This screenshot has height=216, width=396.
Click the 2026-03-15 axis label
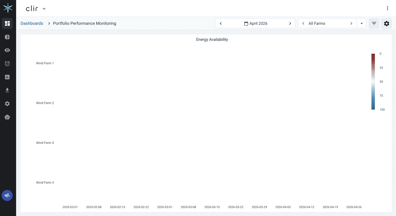point(212,207)
